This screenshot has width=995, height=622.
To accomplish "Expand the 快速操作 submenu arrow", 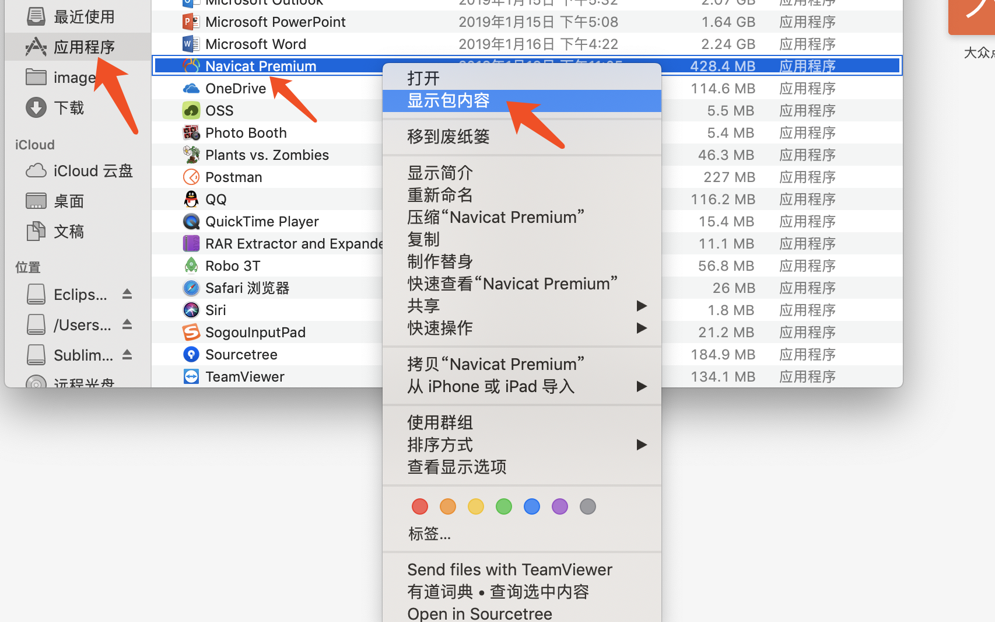I will point(642,328).
